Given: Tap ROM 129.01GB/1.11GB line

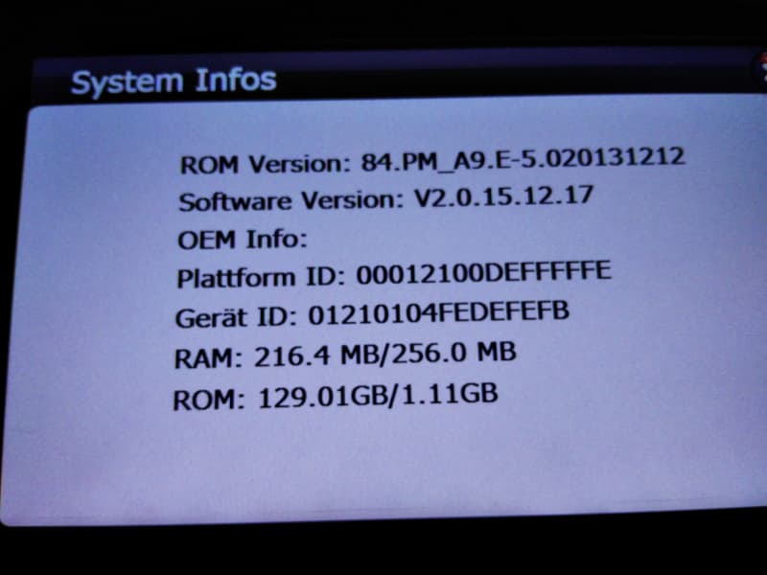Looking at the screenshot, I should tap(336, 397).
